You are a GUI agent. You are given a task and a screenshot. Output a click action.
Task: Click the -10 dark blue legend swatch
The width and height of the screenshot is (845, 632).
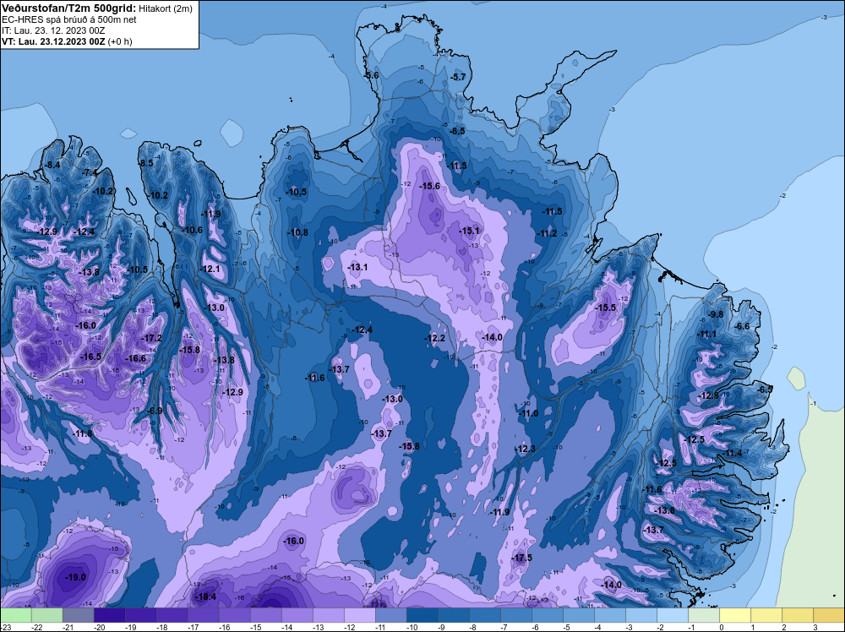(x=422, y=615)
